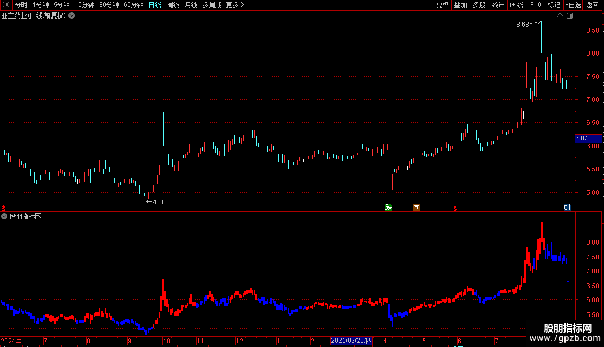Click the 8.50 price axis label
This screenshot has height=347, width=604.
[592, 30]
